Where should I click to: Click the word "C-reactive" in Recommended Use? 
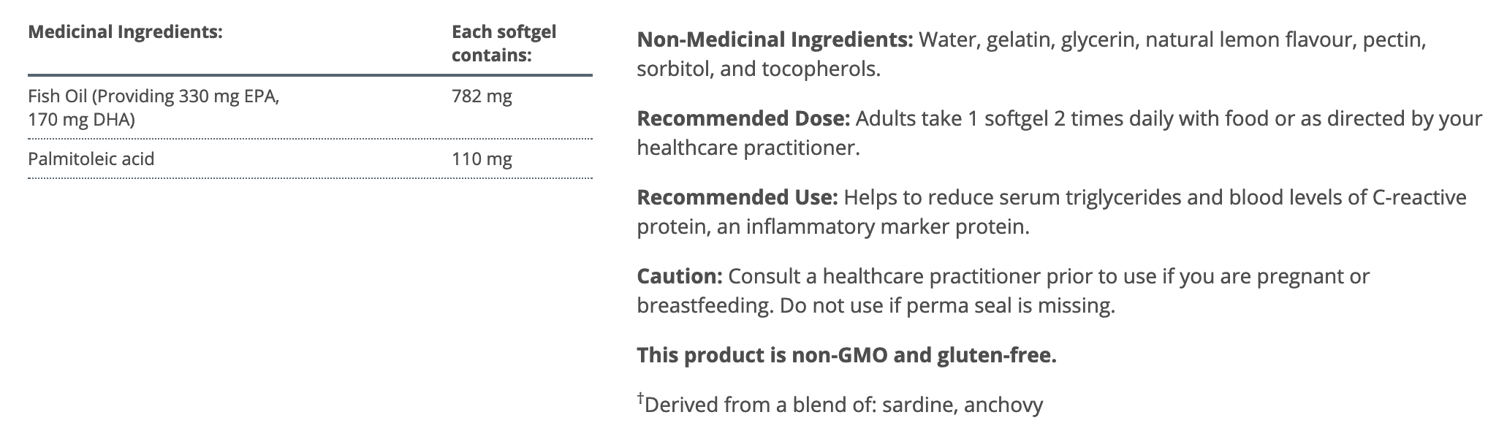click(x=1419, y=197)
